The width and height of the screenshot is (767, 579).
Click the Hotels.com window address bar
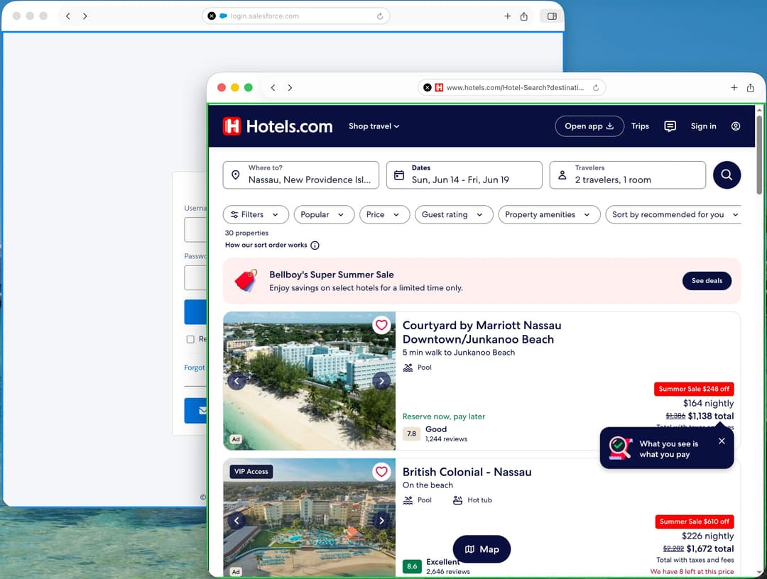(511, 87)
